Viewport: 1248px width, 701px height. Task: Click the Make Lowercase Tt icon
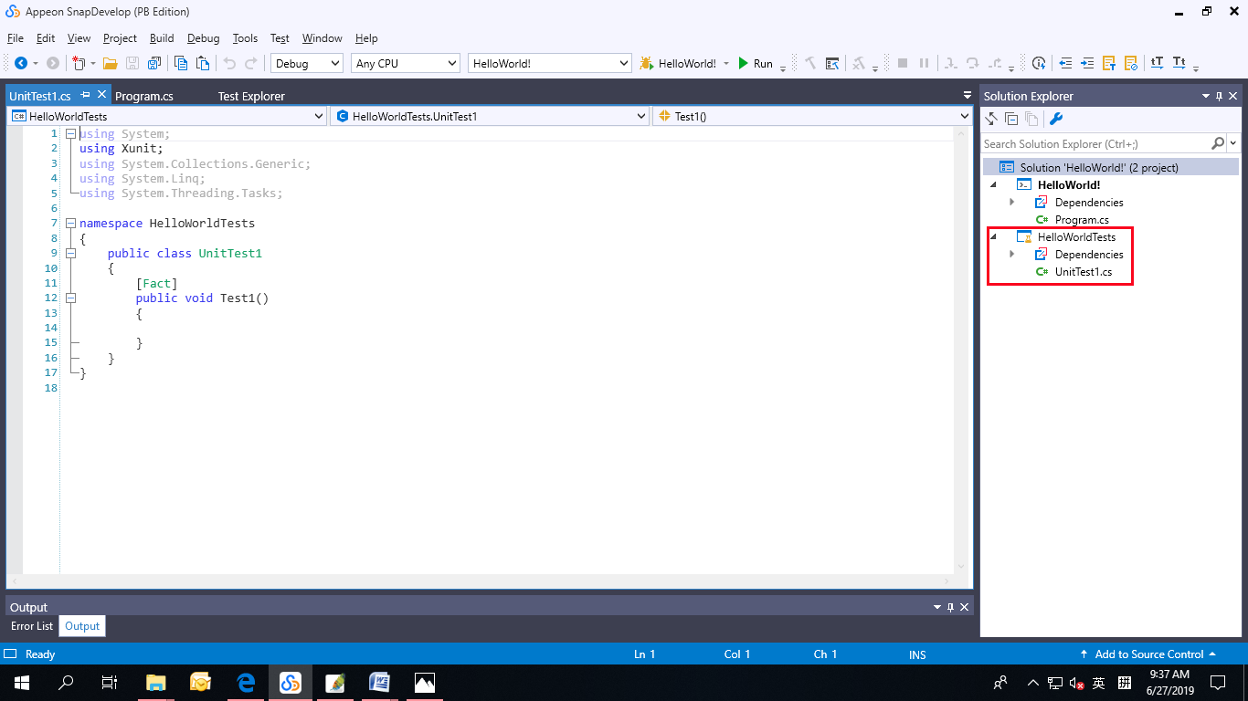(x=1179, y=63)
